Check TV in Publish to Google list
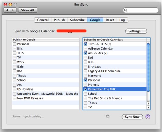Screen dimensions: 162x132 coord(15,58)
